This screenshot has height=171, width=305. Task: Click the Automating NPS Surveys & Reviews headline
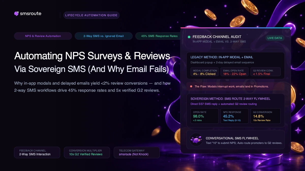pyautogui.click(x=92, y=56)
